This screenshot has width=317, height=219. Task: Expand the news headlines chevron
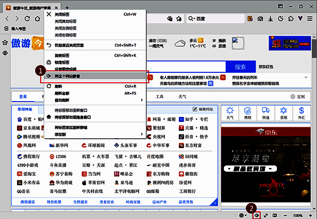pos(306,77)
